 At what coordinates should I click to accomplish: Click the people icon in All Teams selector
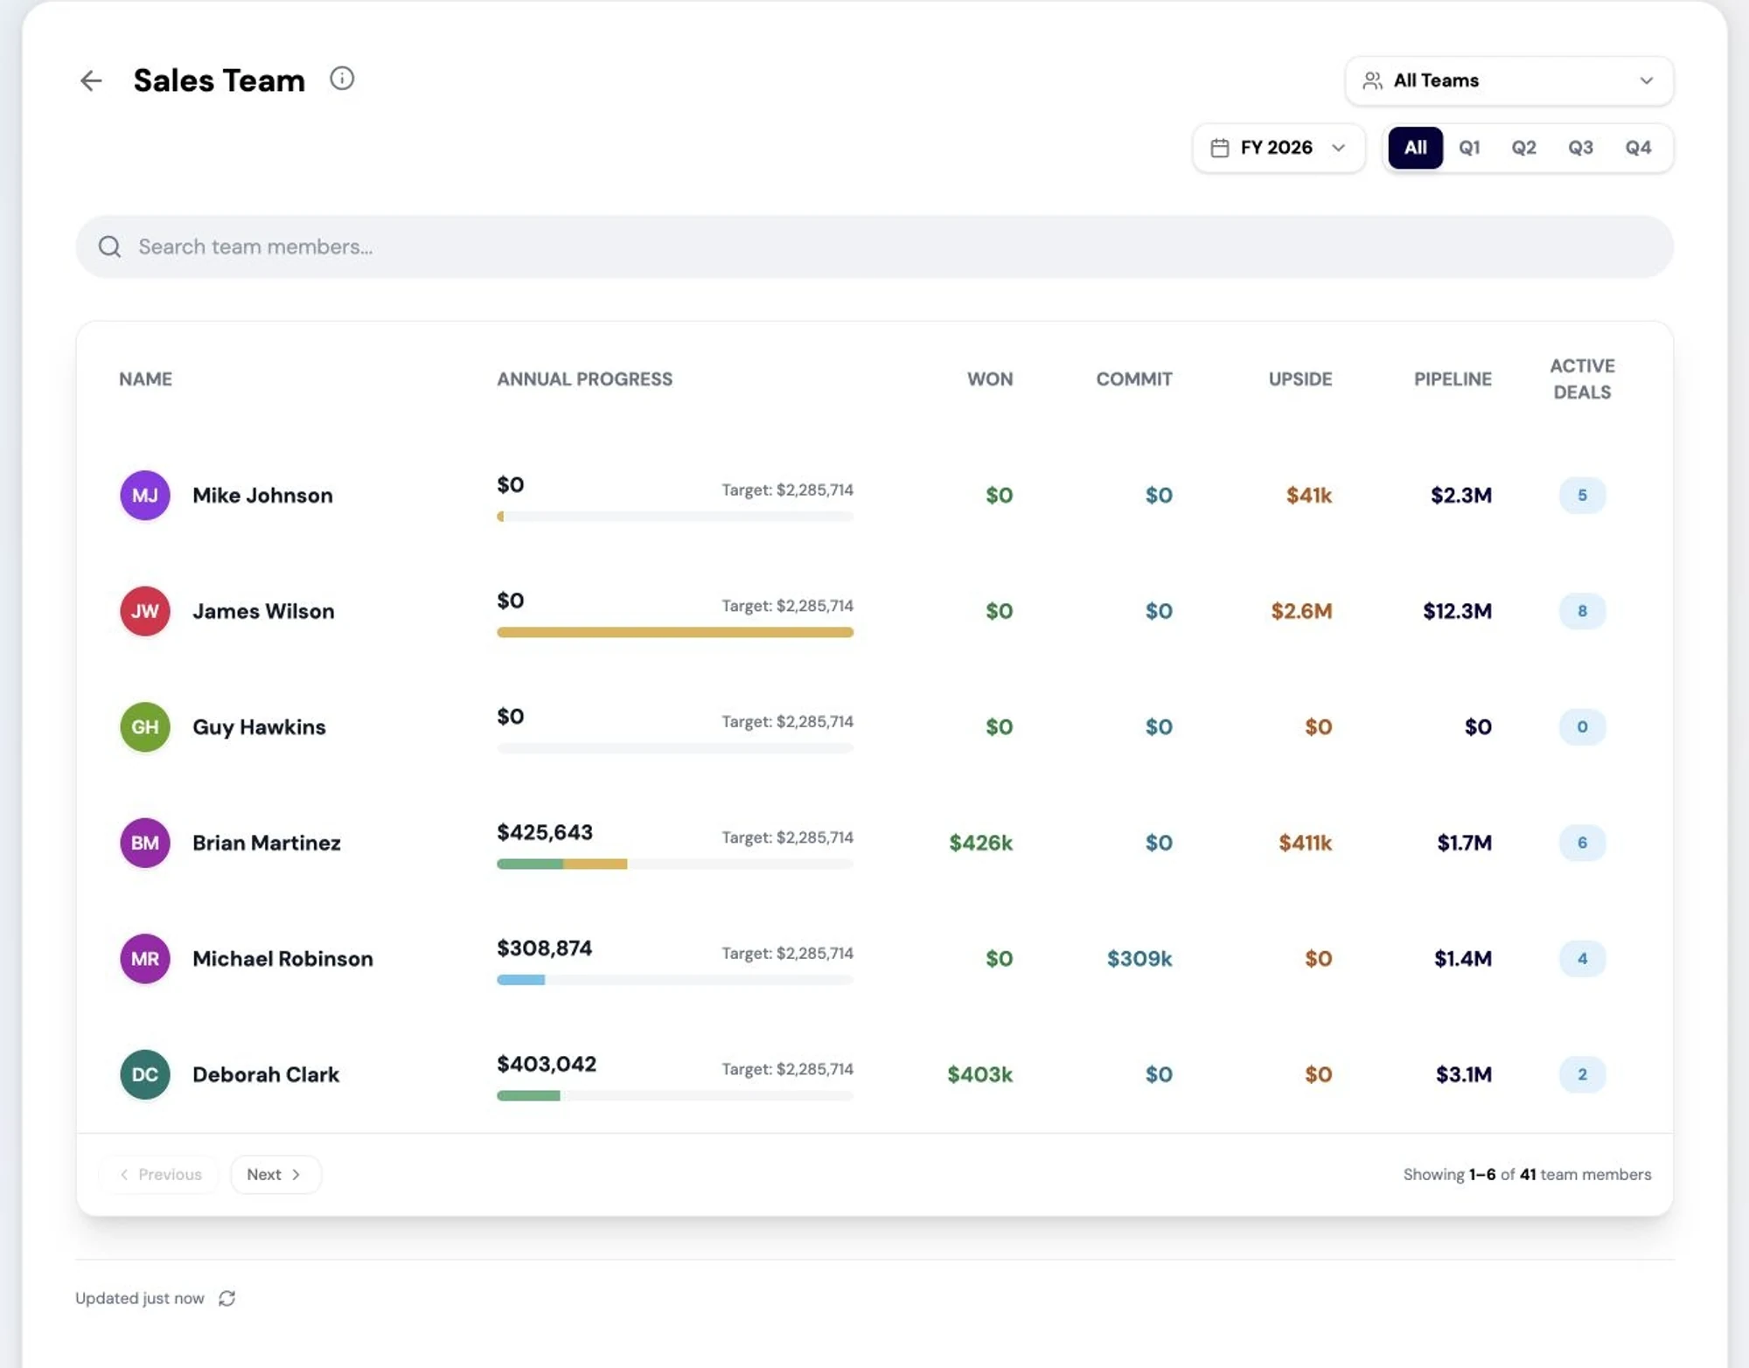(x=1373, y=80)
